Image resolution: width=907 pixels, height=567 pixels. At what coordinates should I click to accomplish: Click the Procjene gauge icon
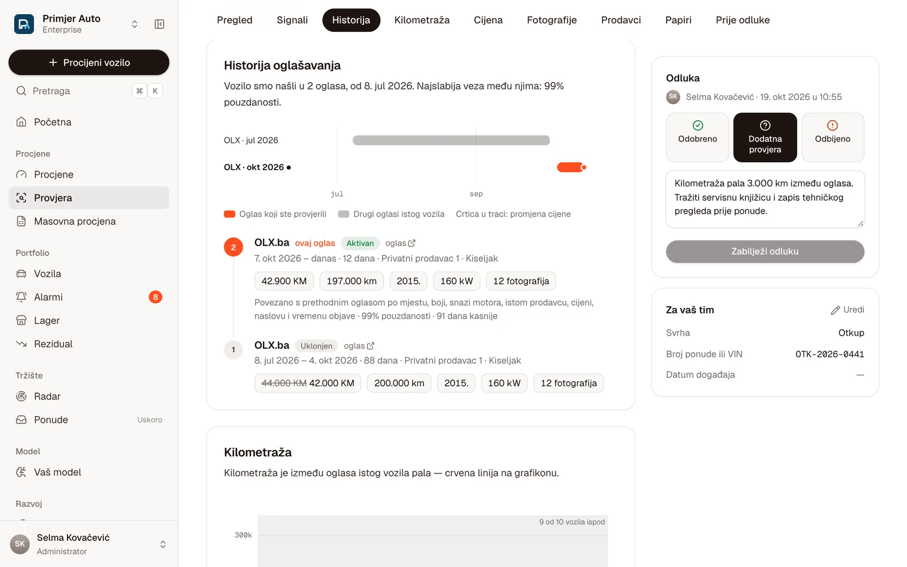22,175
